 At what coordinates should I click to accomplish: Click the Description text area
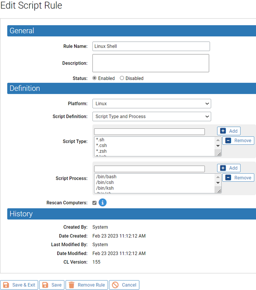click(151, 63)
